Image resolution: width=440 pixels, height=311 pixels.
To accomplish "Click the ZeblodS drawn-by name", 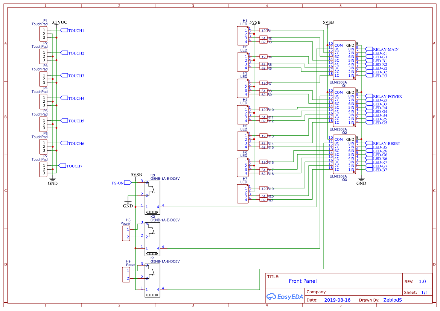I will (392, 300).
